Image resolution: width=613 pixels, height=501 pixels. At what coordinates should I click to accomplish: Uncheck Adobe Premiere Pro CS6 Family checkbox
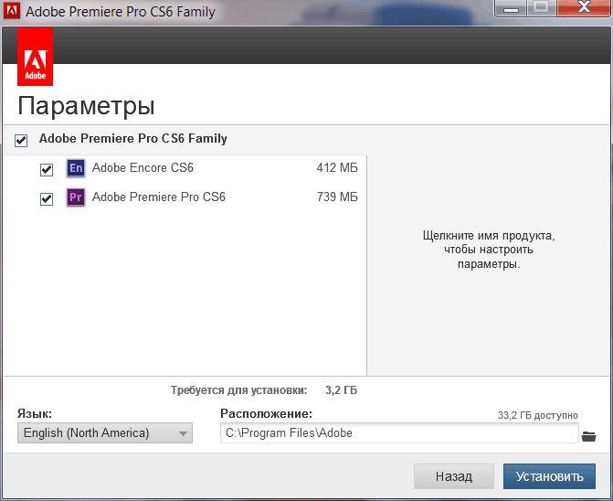point(21,141)
